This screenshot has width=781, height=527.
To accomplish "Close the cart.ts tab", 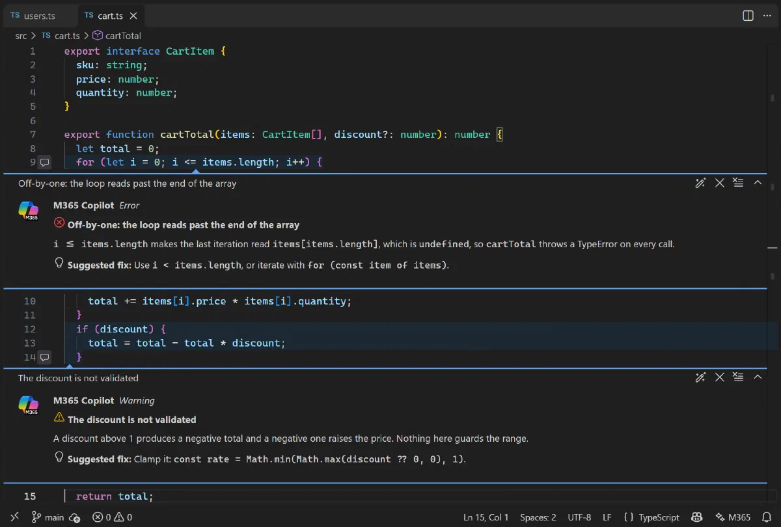I will click(133, 16).
